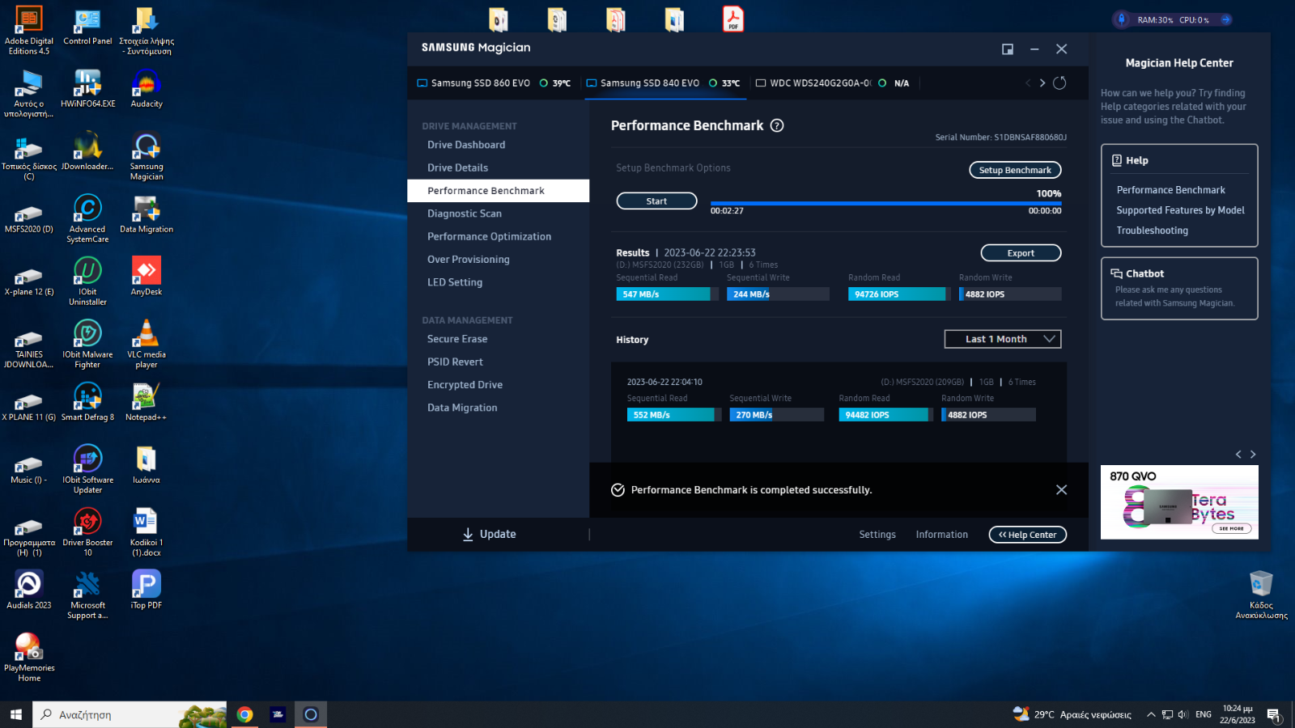This screenshot has width=1295, height=728.
Task: Open the Performance Benchmark help question-mark icon
Action: [777, 125]
